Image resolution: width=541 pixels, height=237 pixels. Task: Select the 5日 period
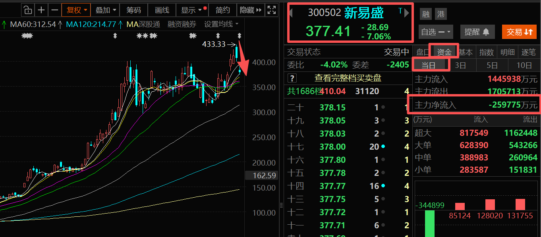492,66
